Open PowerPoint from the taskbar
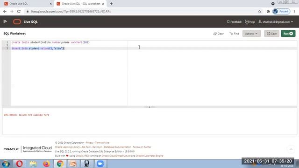Viewport: 299px width, 168px height. coord(73,164)
